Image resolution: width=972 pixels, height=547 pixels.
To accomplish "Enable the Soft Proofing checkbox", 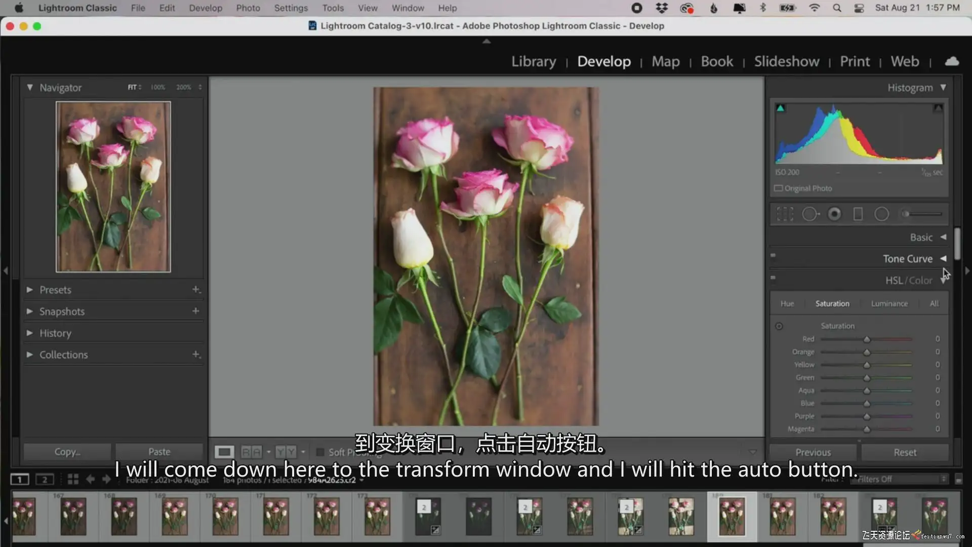I will click(320, 452).
